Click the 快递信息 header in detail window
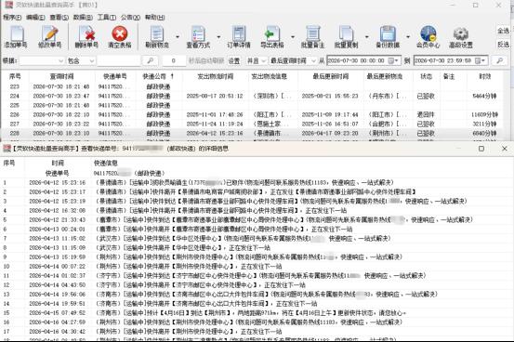 [106, 163]
